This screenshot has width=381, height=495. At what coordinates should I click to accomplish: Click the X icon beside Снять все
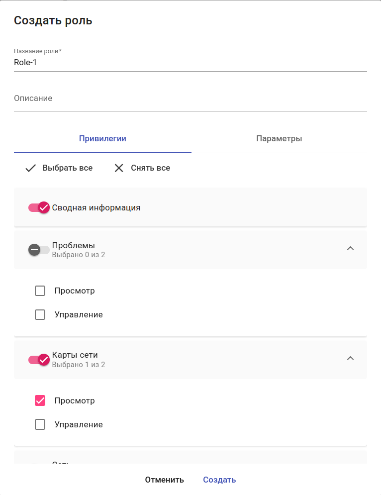coord(119,168)
